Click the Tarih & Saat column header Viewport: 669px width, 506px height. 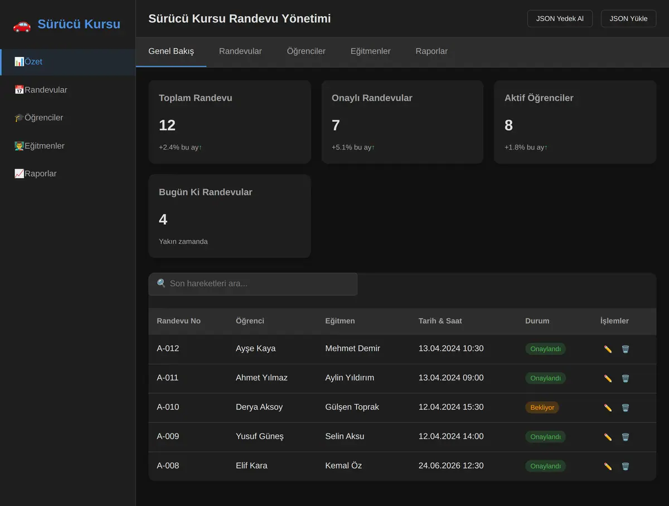point(440,321)
